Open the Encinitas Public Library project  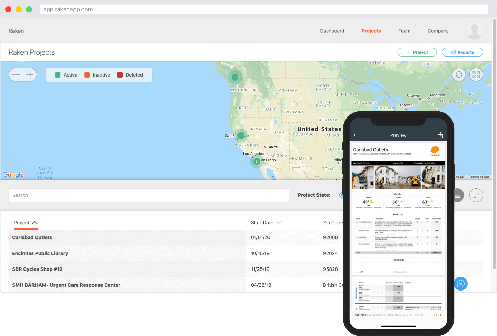click(40, 253)
